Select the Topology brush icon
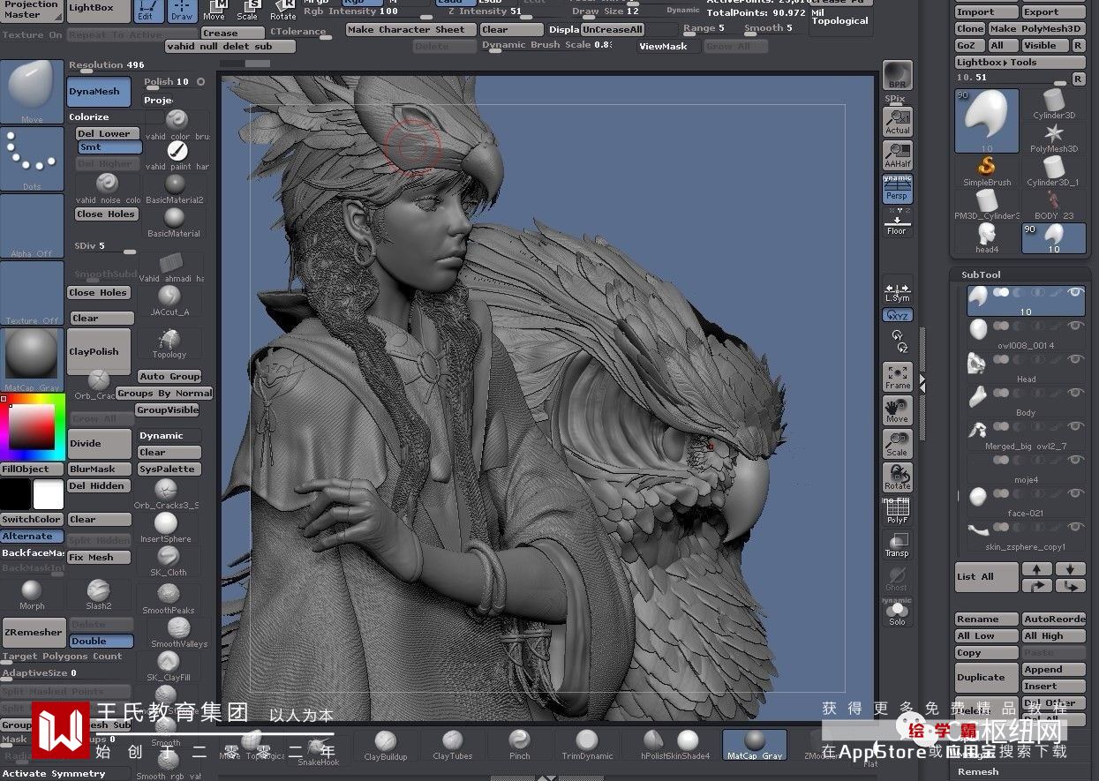 [x=169, y=343]
